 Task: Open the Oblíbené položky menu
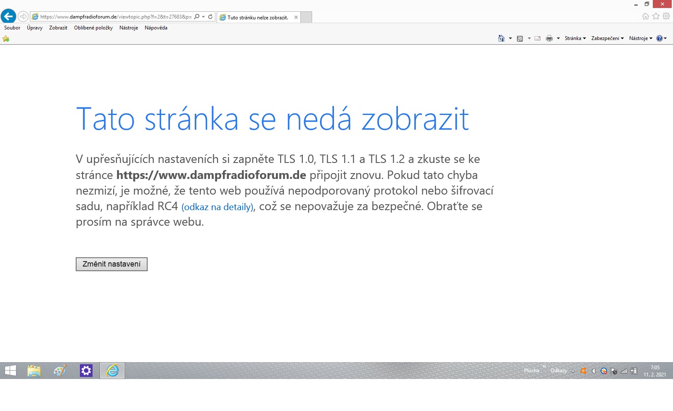93,28
